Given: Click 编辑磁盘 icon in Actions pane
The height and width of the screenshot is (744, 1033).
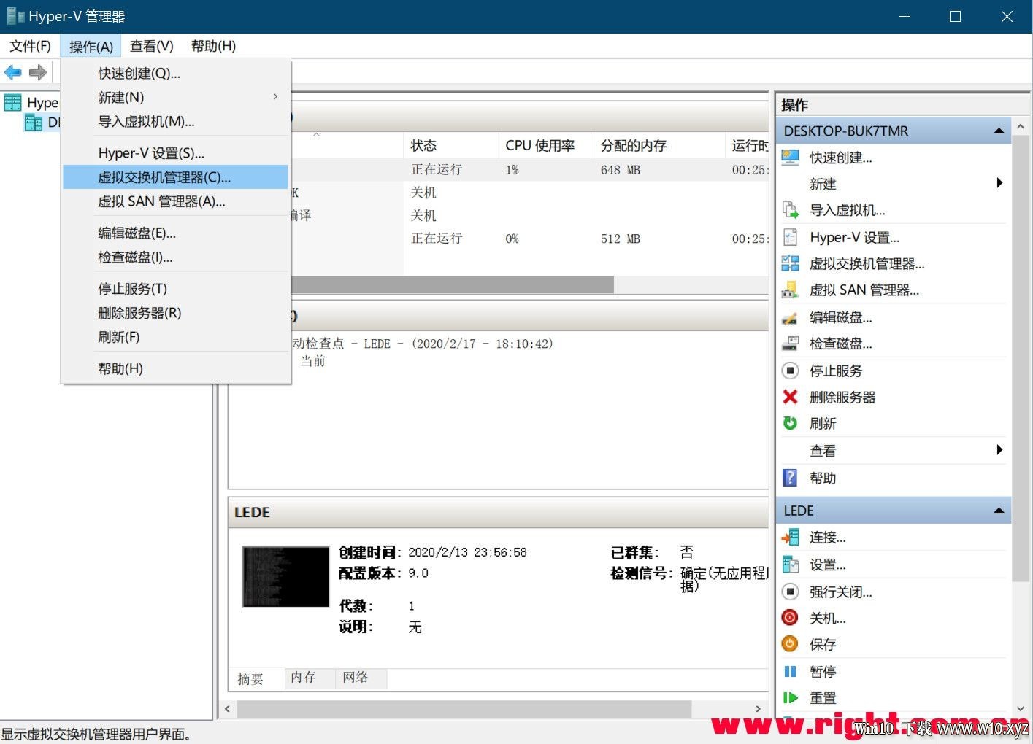Looking at the screenshot, I should click(790, 317).
